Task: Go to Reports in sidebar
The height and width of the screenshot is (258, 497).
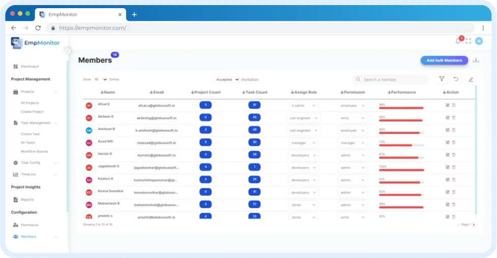Action: [x=27, y=199]
